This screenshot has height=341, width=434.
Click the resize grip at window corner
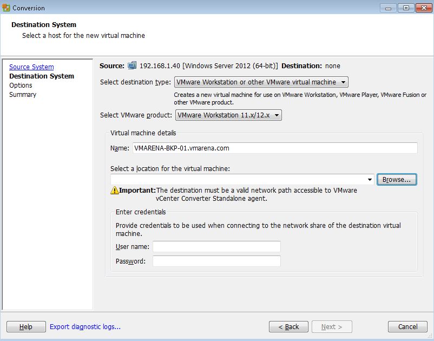[x=430, y=335]
